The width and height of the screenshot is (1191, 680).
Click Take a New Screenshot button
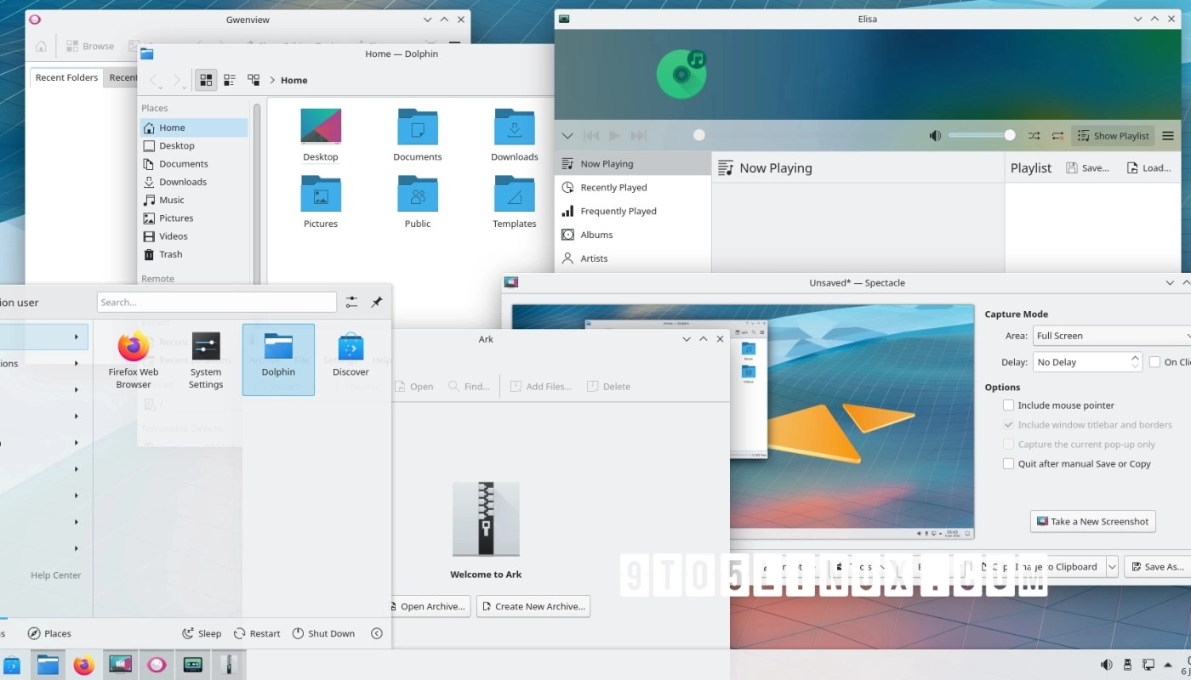pyautogui.click(x=1092, y=522)
